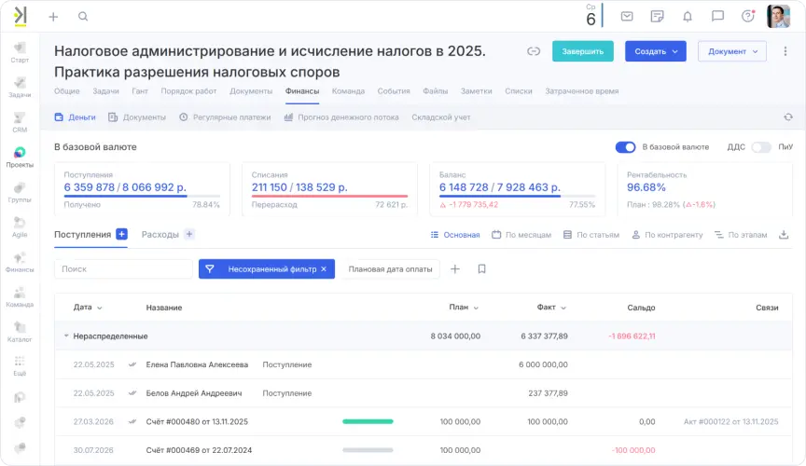Sort by the Факт column chevron
Viewport: 806px width, 466px height.
563,308
